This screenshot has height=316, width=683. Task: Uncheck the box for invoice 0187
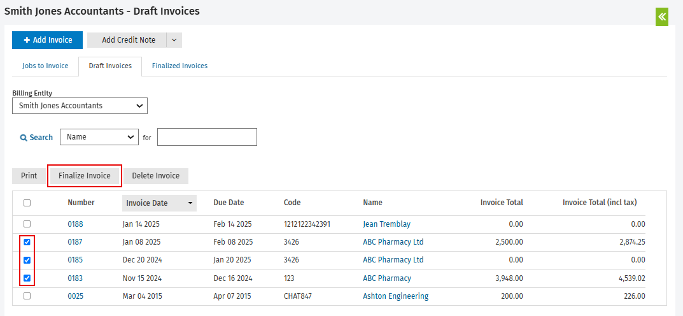pyautogui.click(x=27, y=242)
